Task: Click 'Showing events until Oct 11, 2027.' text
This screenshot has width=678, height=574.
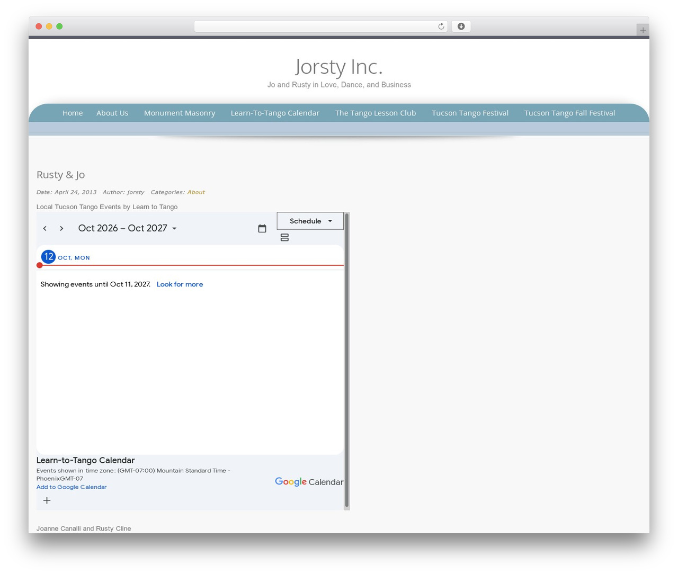Action: tap(95, 284)
